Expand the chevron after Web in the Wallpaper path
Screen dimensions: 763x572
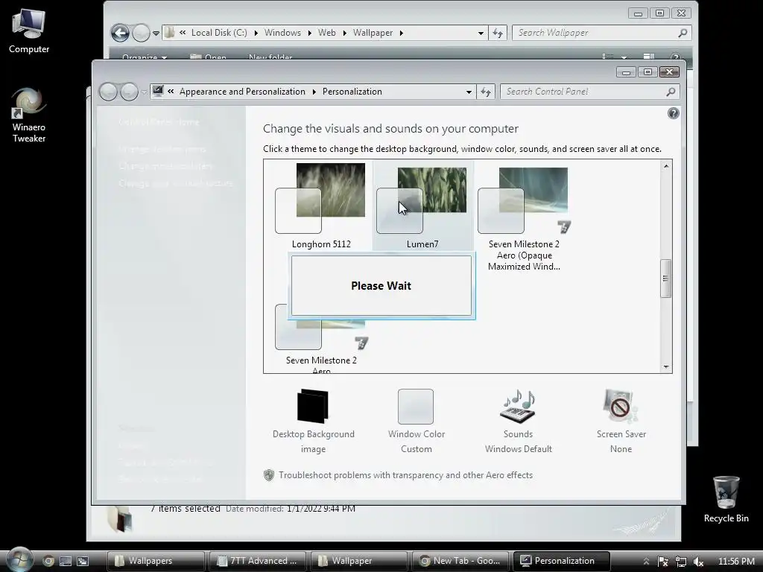click(344, 33)
